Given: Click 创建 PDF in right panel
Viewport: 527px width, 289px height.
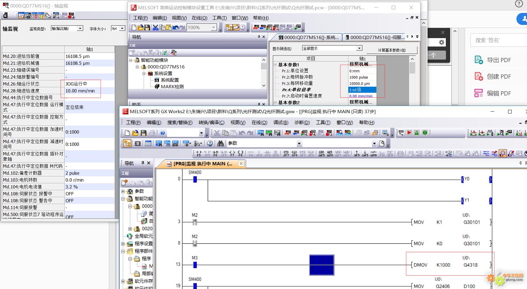Looking at the screenshot, I should [493, 77].
